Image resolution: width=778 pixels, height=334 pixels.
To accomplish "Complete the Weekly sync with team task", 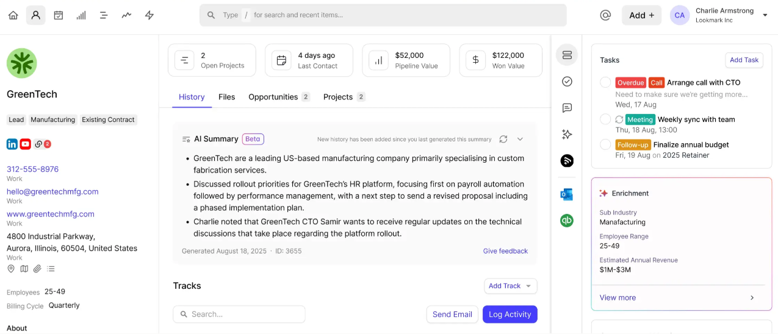I will (x=605, y=119).
